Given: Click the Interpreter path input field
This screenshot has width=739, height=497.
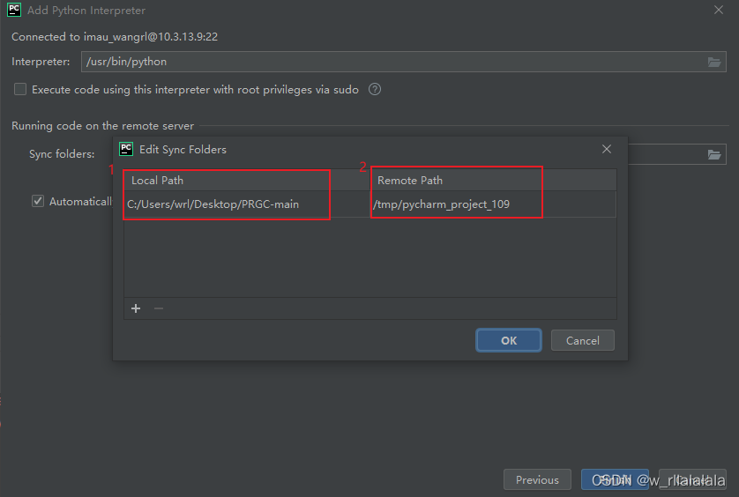Looking at the screenshot, I should tap(403, 62).
